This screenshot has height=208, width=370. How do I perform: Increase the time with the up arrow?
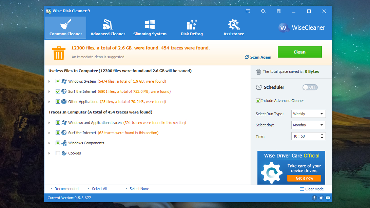click(x=322, y=134)
